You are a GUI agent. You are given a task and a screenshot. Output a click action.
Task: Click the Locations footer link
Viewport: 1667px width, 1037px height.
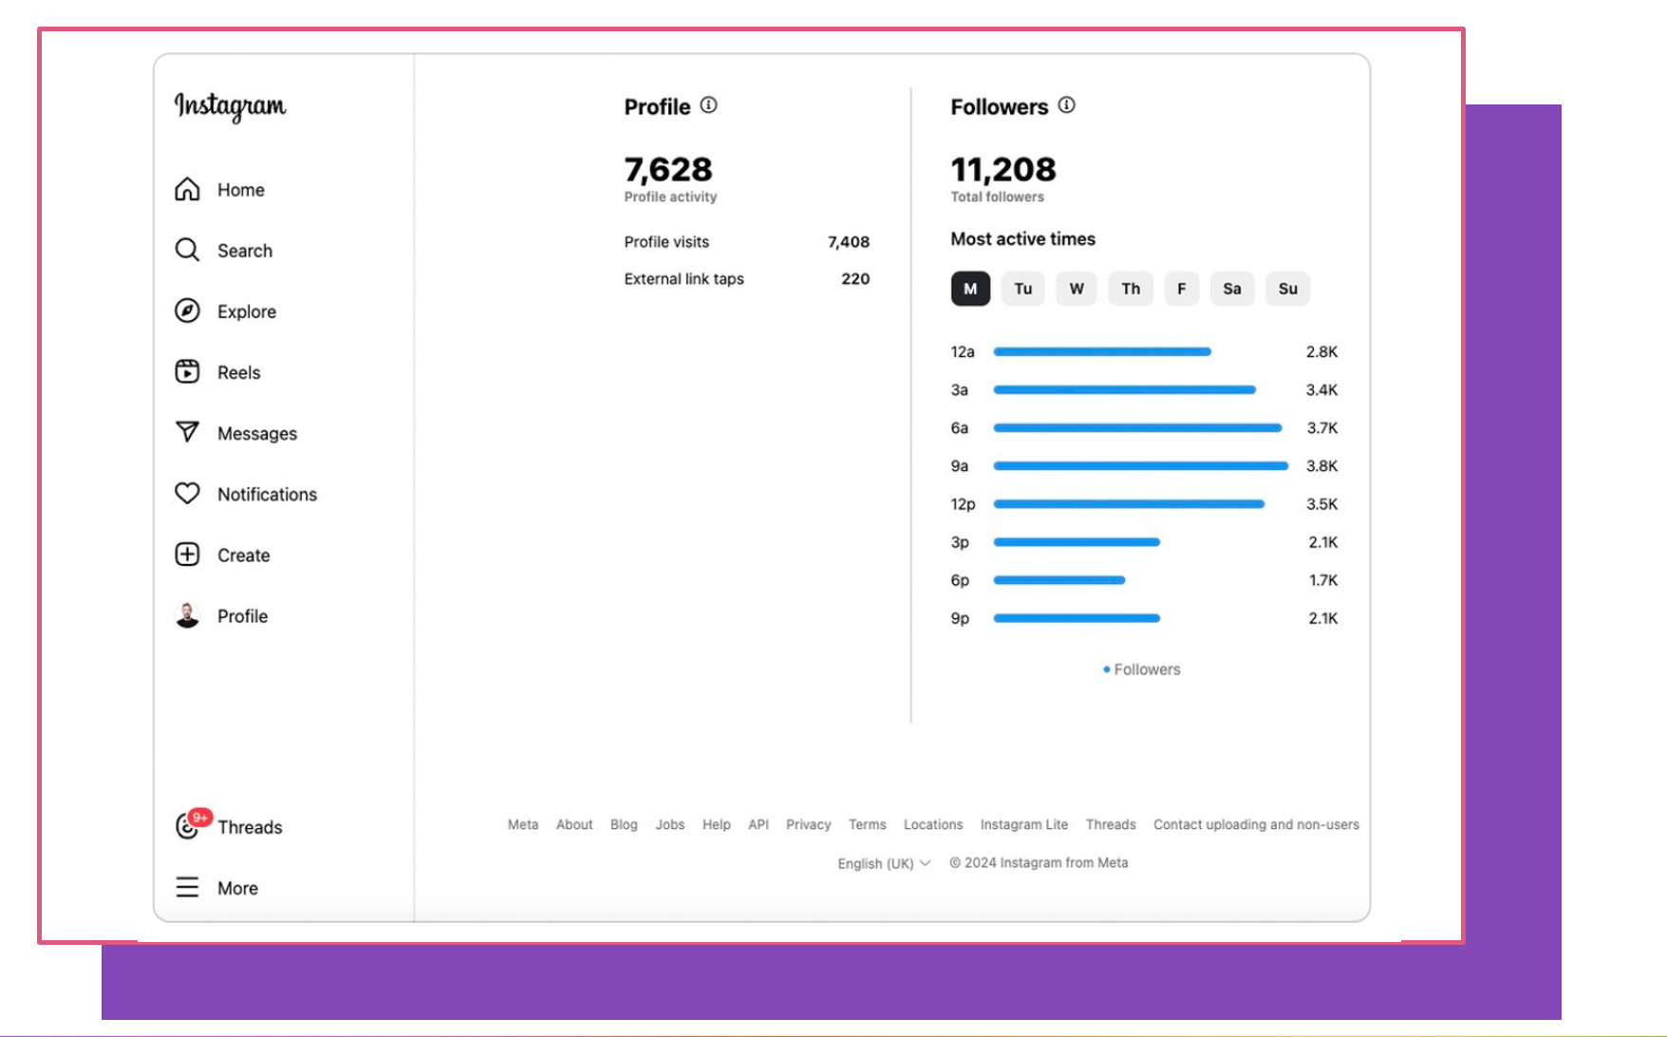(x=933, y=824)
